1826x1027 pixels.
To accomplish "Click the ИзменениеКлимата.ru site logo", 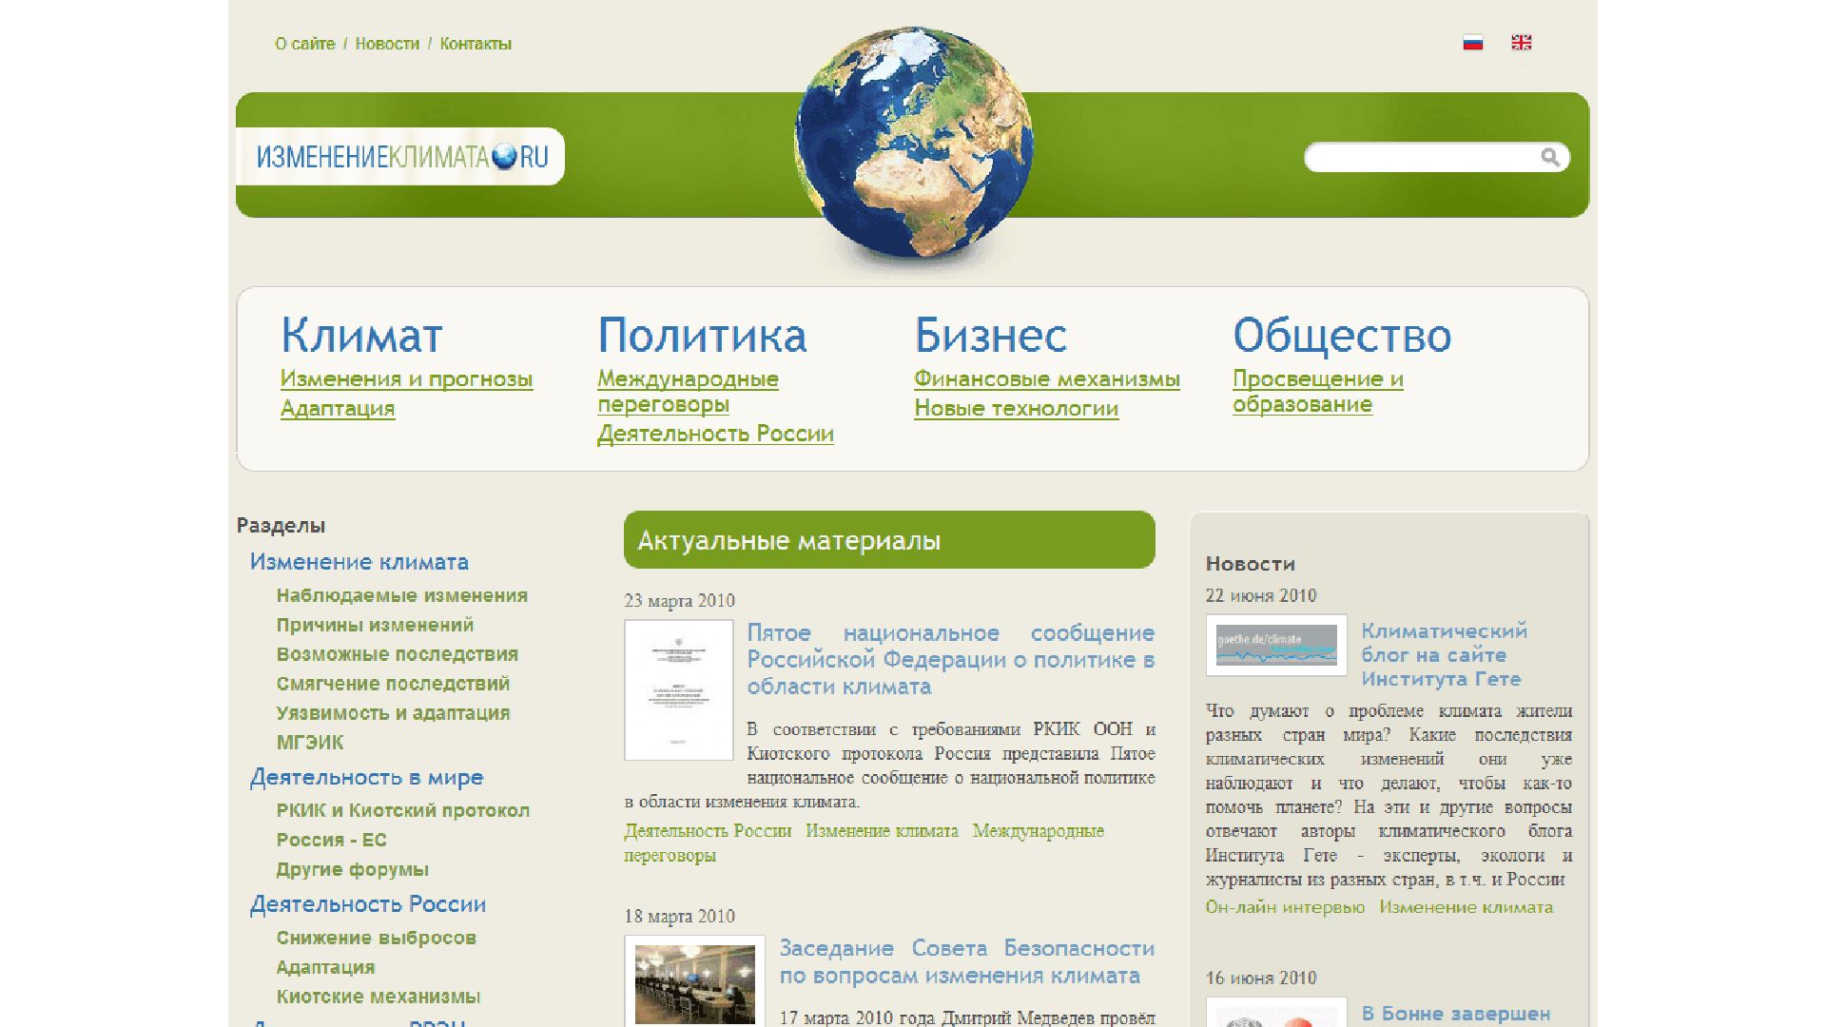I will tap(401, 157).
